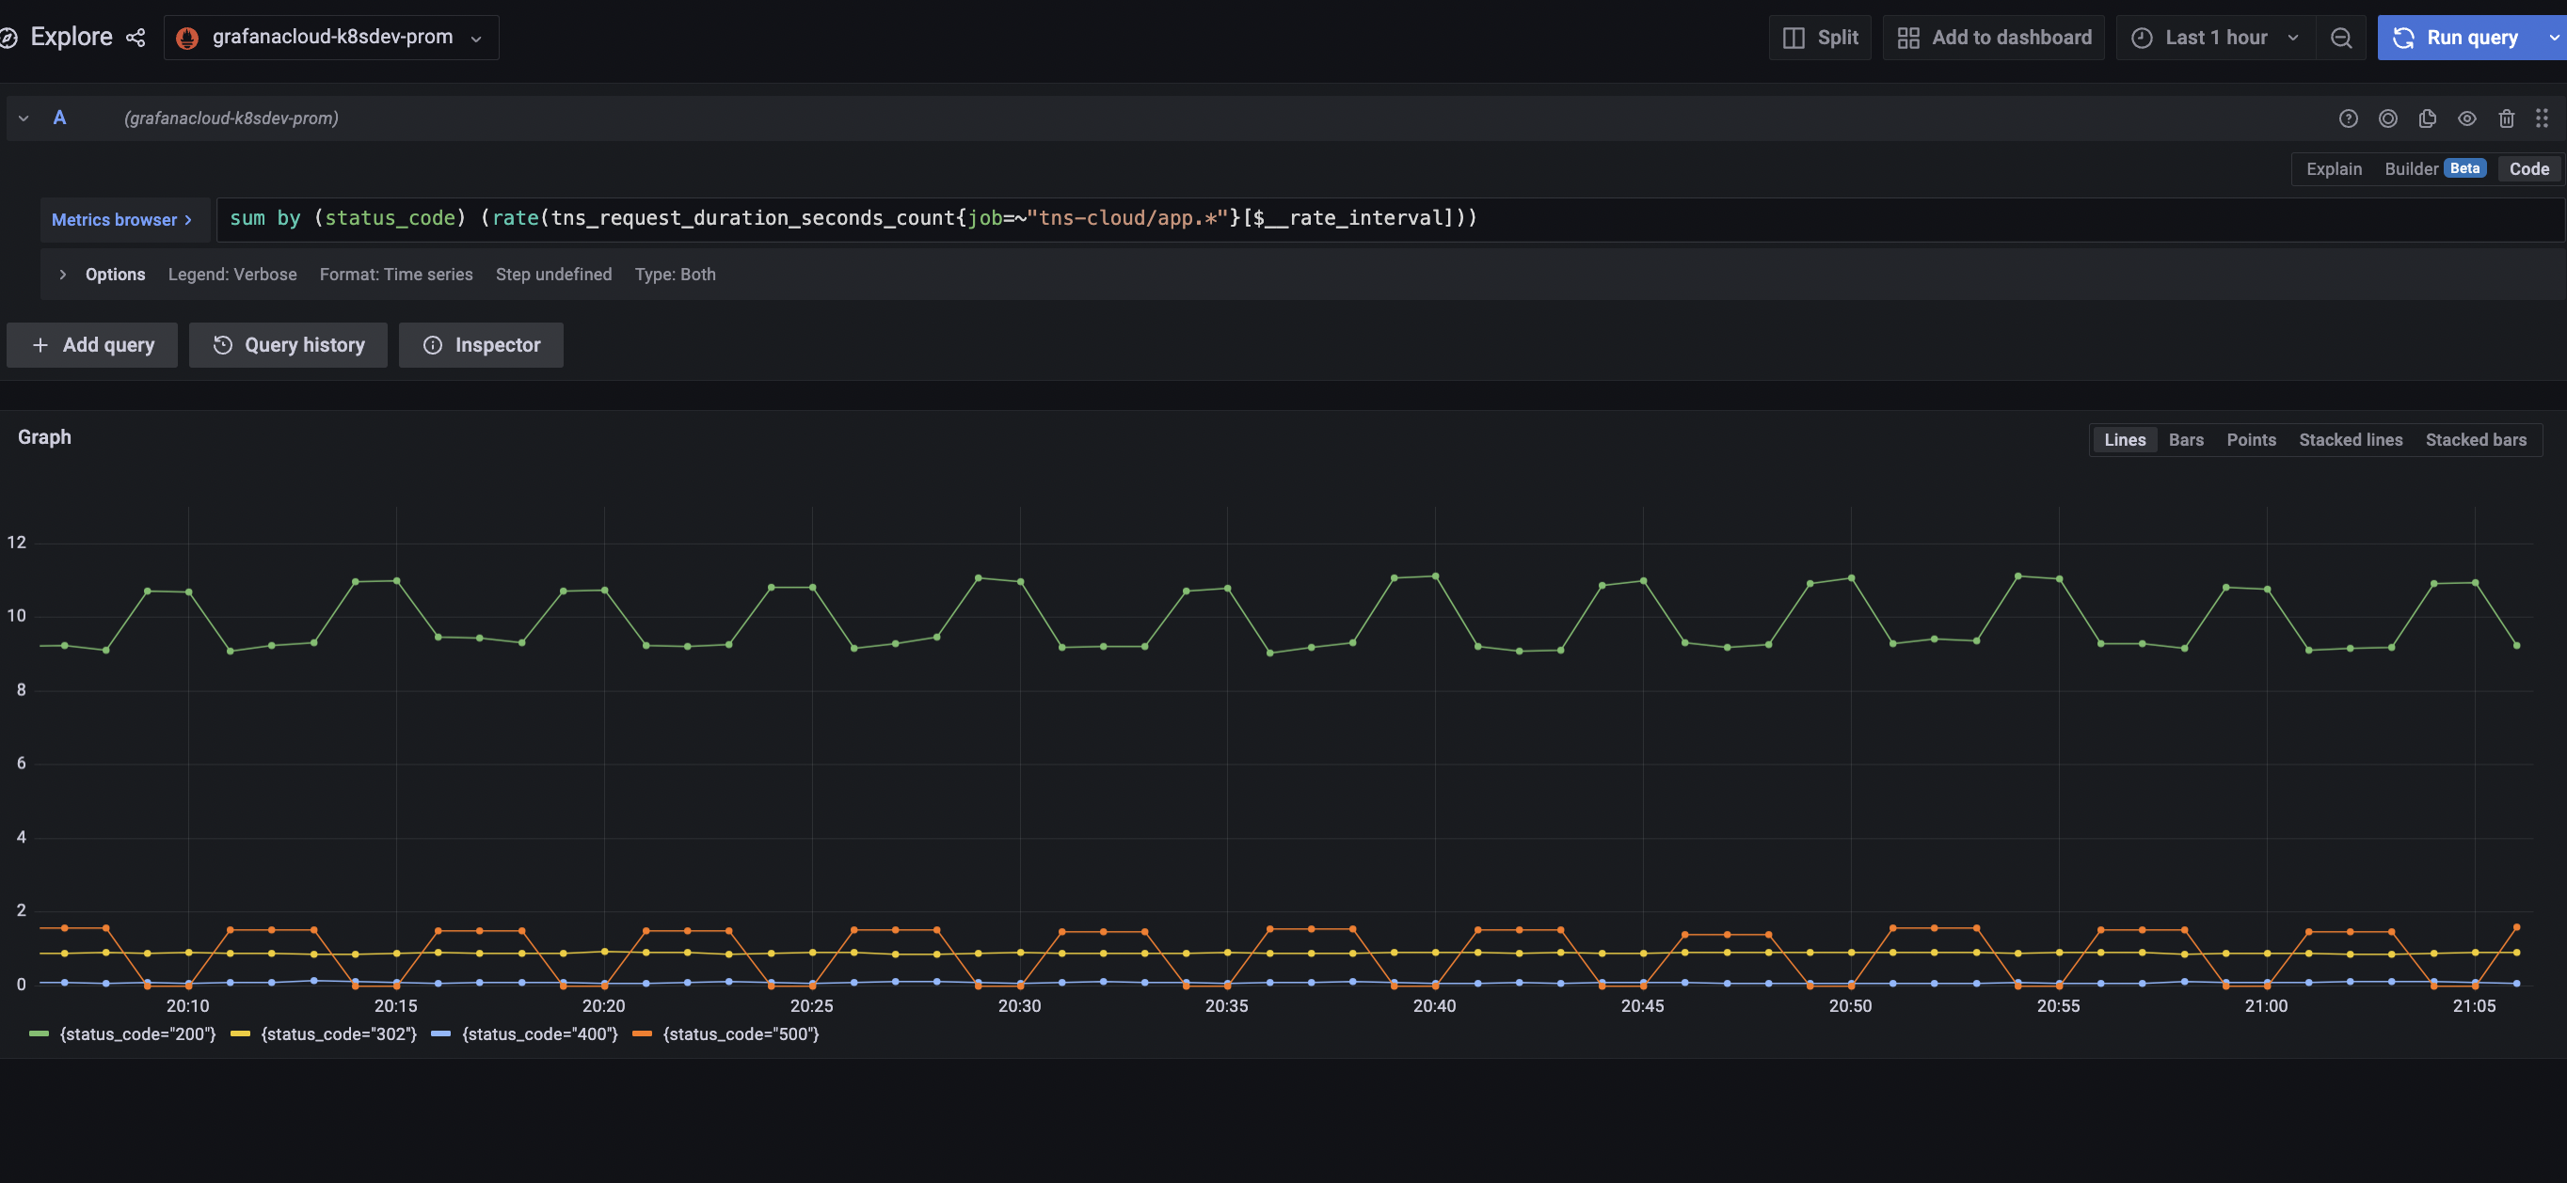Click the Add to dashboard button

pos(1993,38)
